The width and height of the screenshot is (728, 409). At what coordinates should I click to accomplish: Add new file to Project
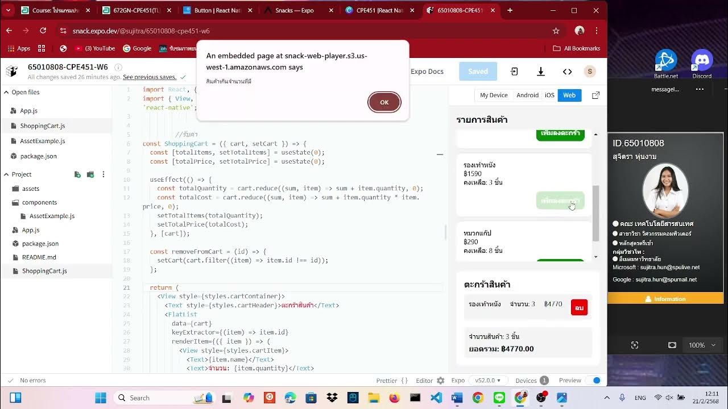point(77,174)
